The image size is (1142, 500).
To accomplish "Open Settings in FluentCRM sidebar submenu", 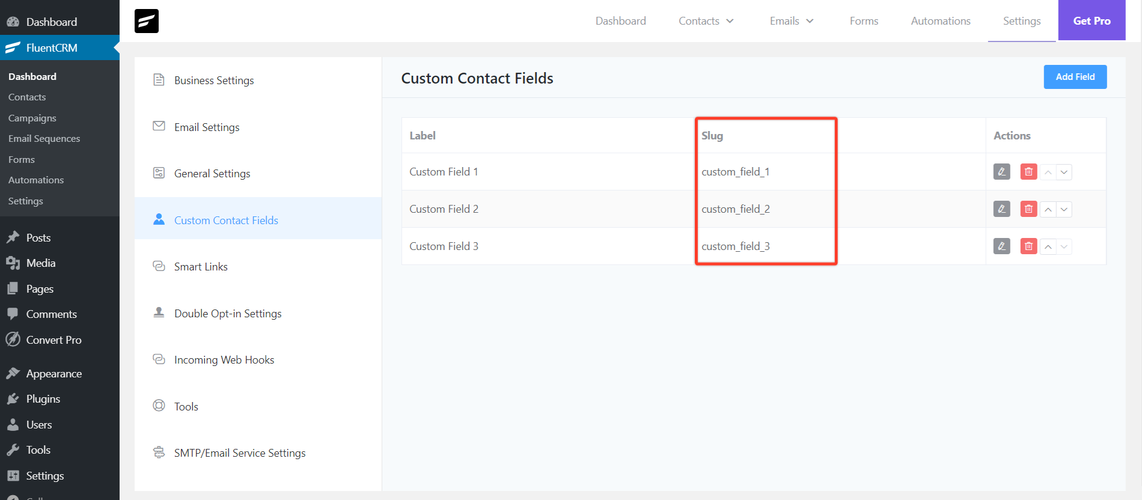I will (x=26, y=201).
